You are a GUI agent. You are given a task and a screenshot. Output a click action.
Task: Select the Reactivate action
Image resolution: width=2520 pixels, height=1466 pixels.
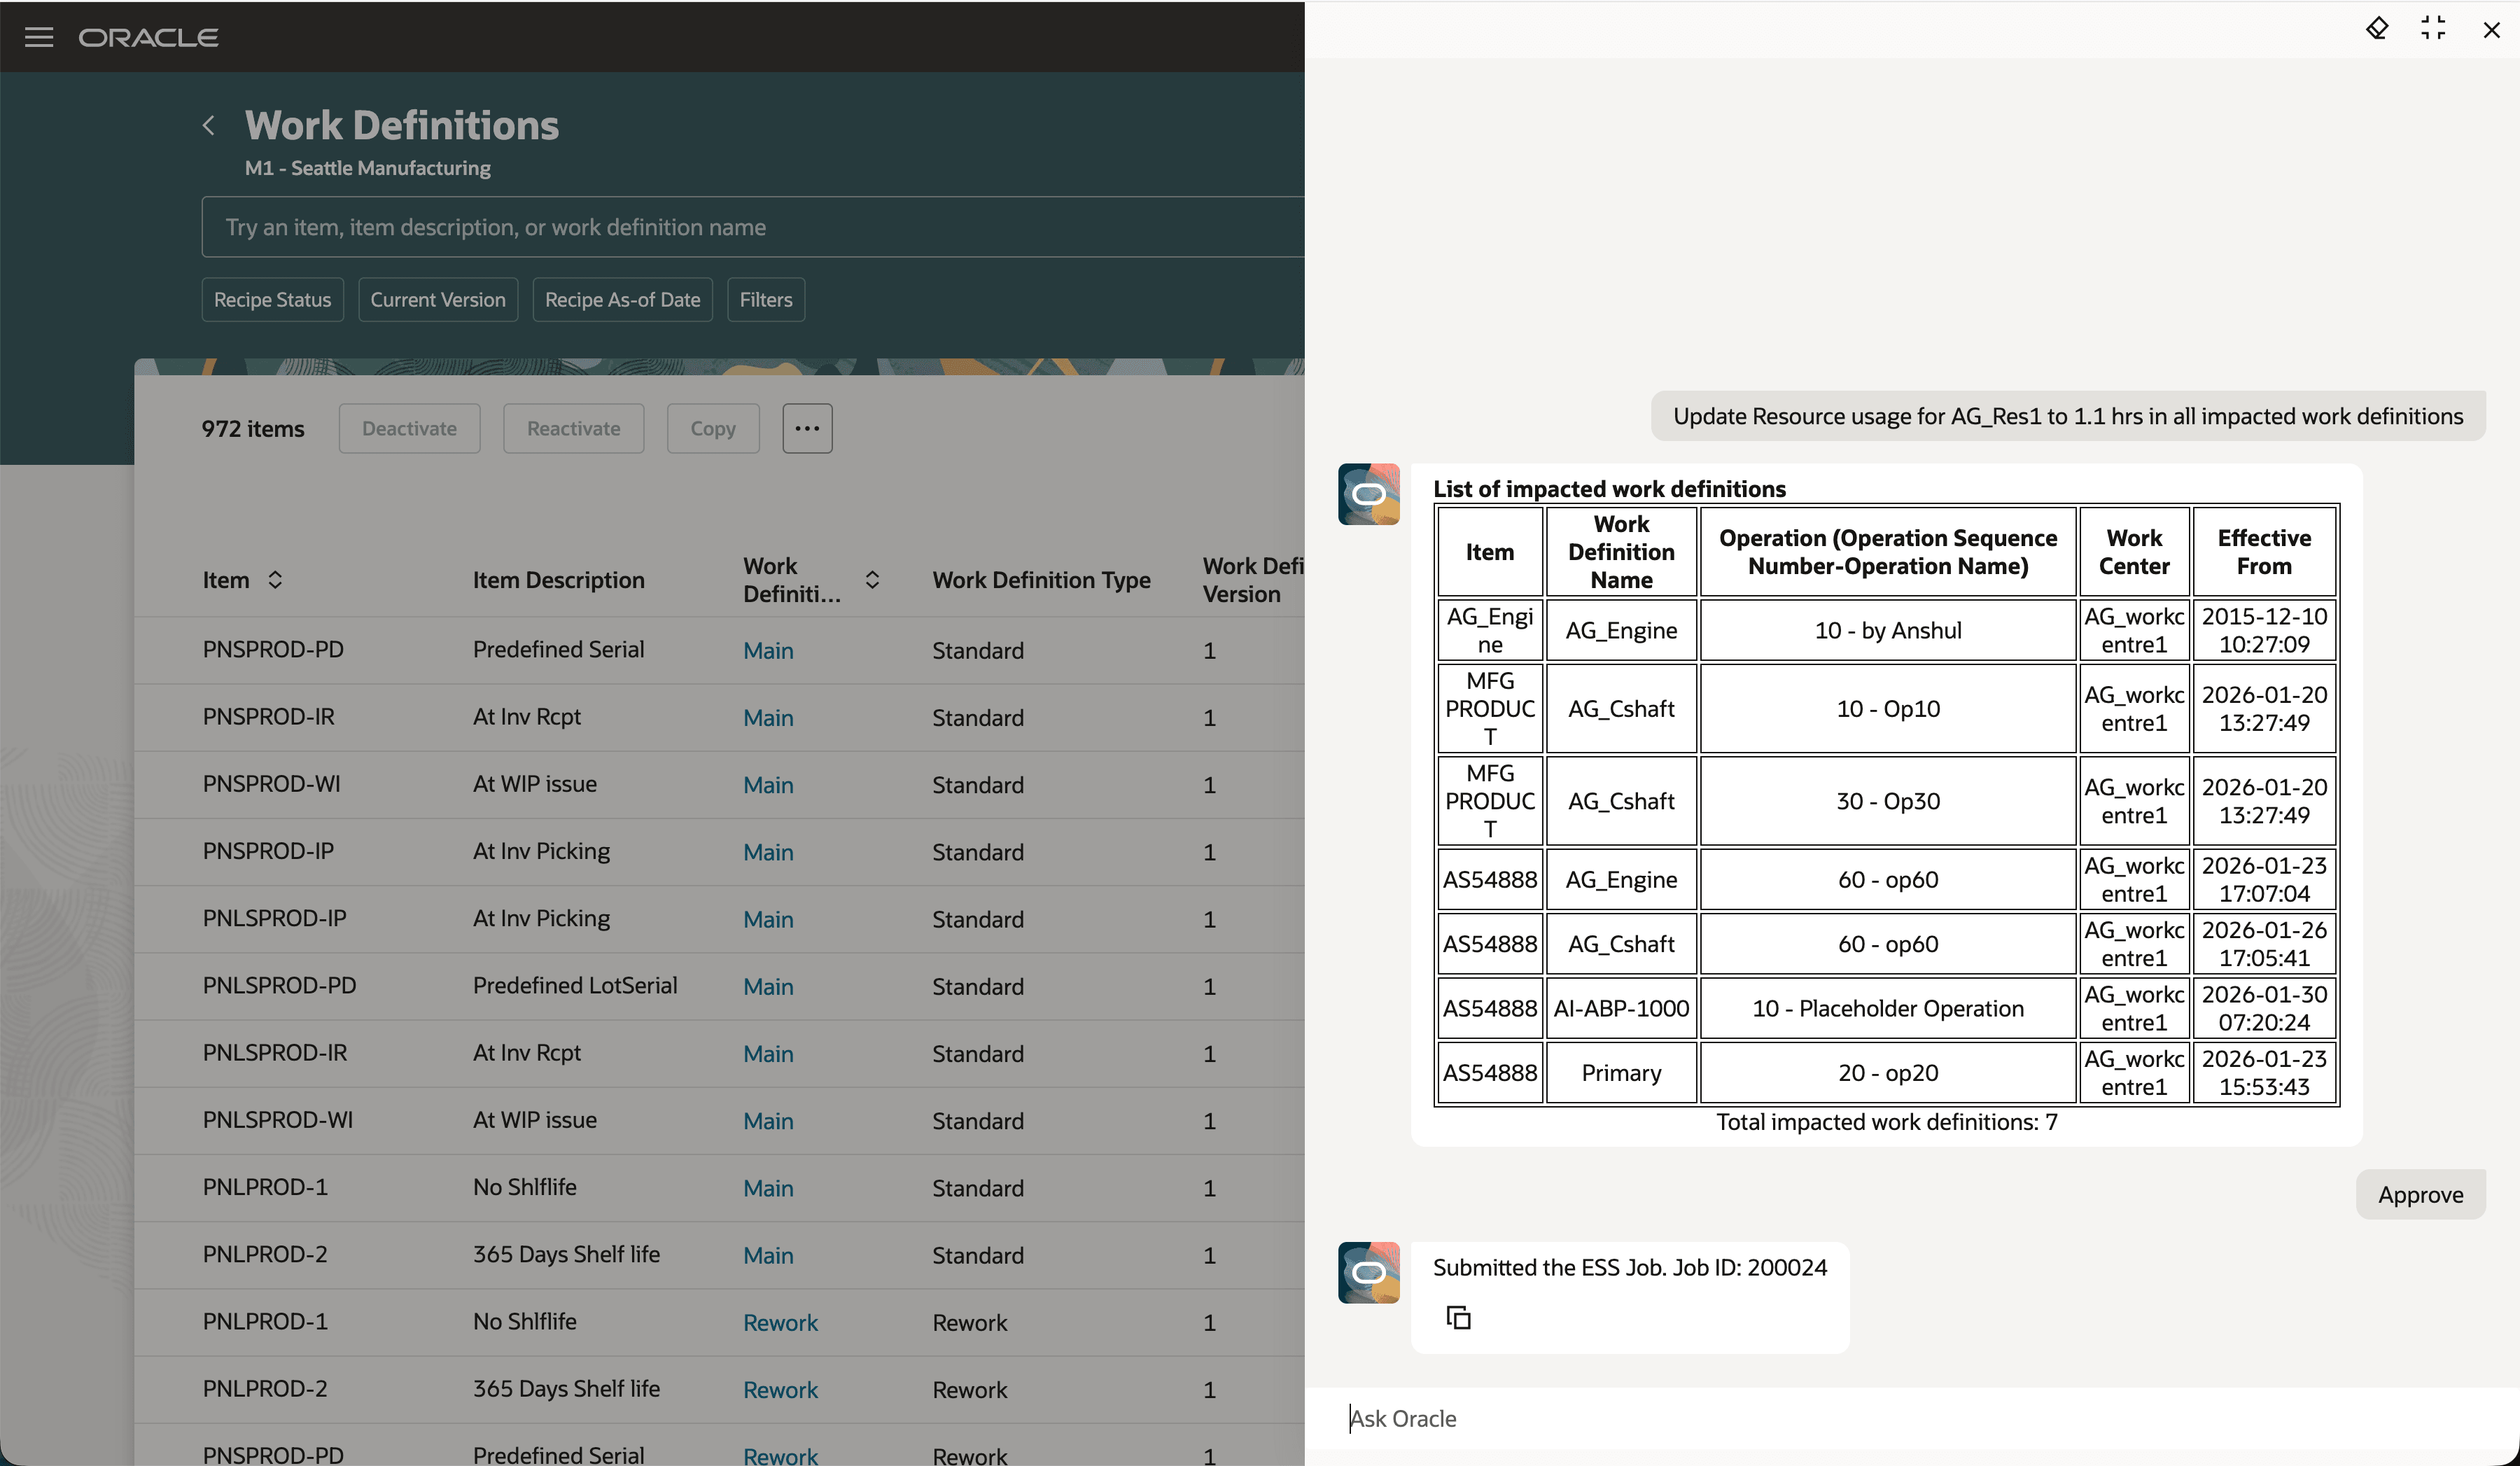(573, 428)
